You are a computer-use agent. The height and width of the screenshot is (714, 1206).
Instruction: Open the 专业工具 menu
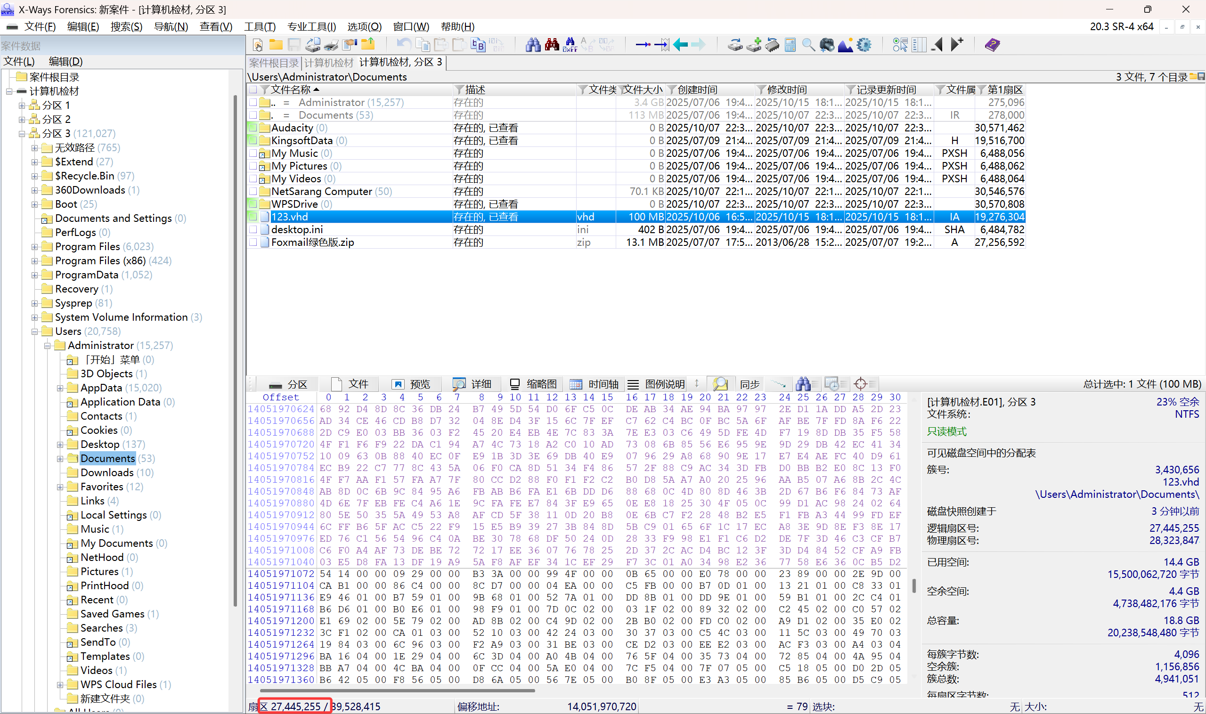pos(311,26)
